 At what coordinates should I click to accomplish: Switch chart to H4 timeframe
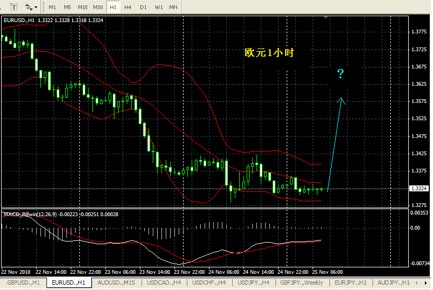click(127, 8)
